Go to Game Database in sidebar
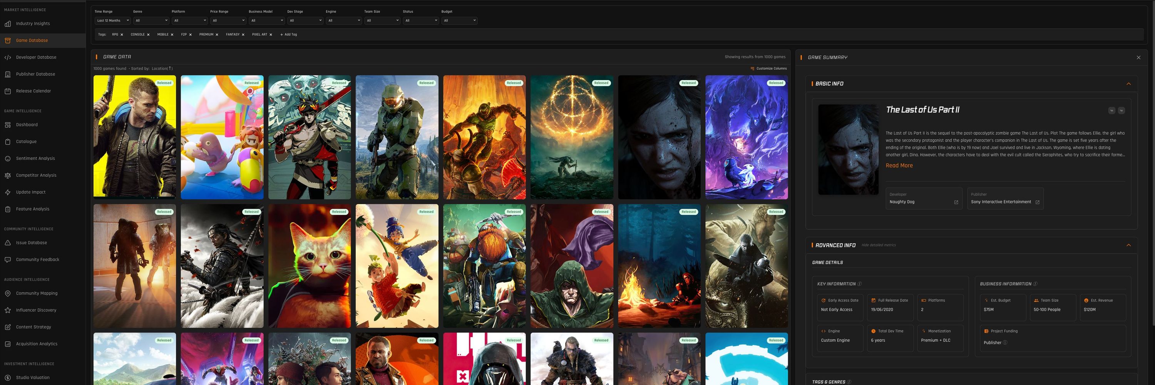 pyautogui.click(x=43, y=40)
